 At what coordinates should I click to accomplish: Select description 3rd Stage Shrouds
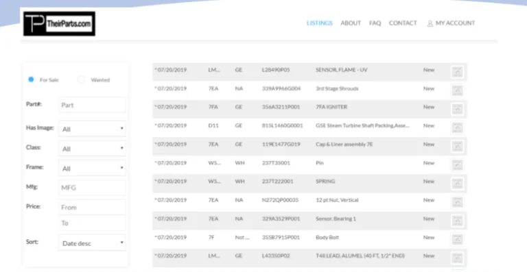point(337,88)
